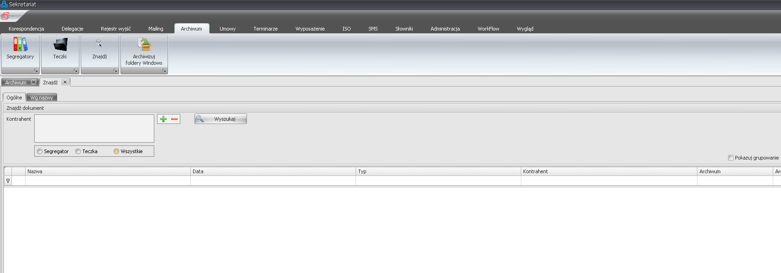Expand the Teczki group launcher arrow

coord(75,71)
